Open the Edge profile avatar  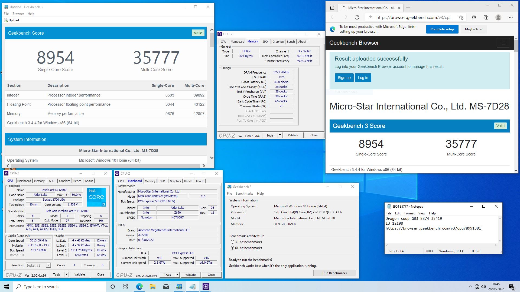click(498, 17)
